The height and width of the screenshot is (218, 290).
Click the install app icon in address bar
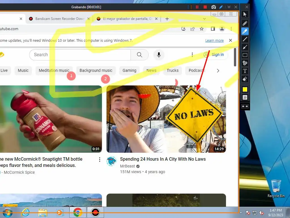[184, 29]
